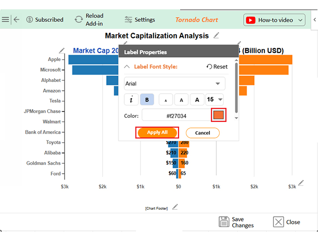Click pencil icon beside bottom axis $3k
Image resolution: width=318 pixels, height=241 pixels.
pyautogui.click(x=301, y=183)
